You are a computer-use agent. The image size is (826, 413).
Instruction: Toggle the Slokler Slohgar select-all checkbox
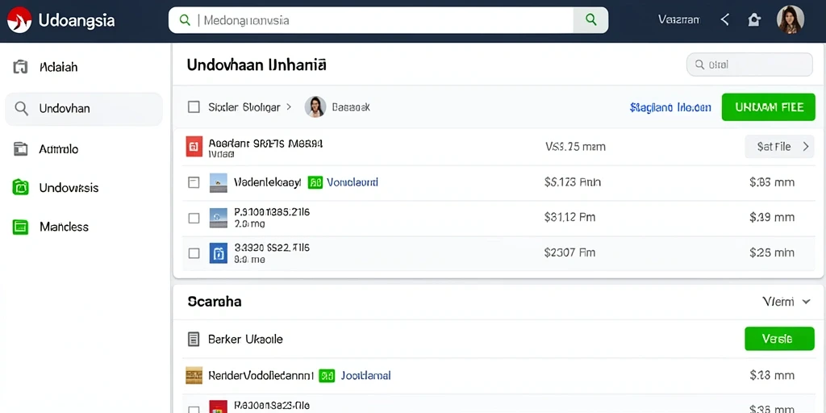[194, 107]
